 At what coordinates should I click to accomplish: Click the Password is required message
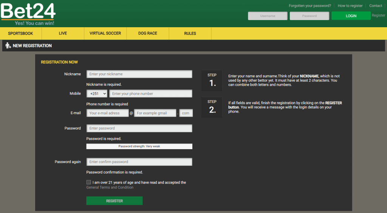pos(104,139)
